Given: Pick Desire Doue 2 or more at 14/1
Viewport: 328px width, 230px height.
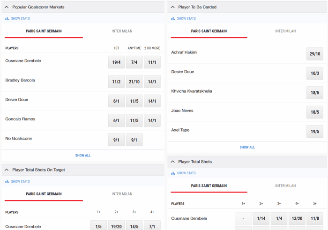Looking at the screenshot, I should 152,101.
